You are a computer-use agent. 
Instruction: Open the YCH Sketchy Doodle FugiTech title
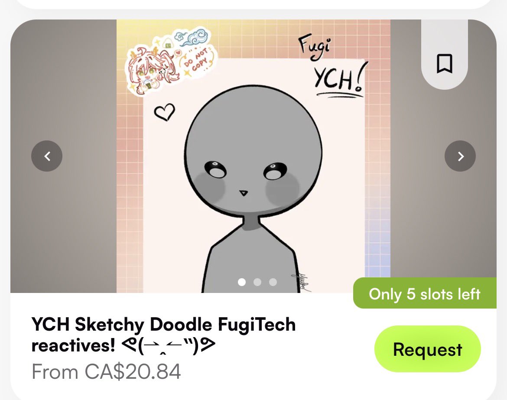[x=163, y=325]
